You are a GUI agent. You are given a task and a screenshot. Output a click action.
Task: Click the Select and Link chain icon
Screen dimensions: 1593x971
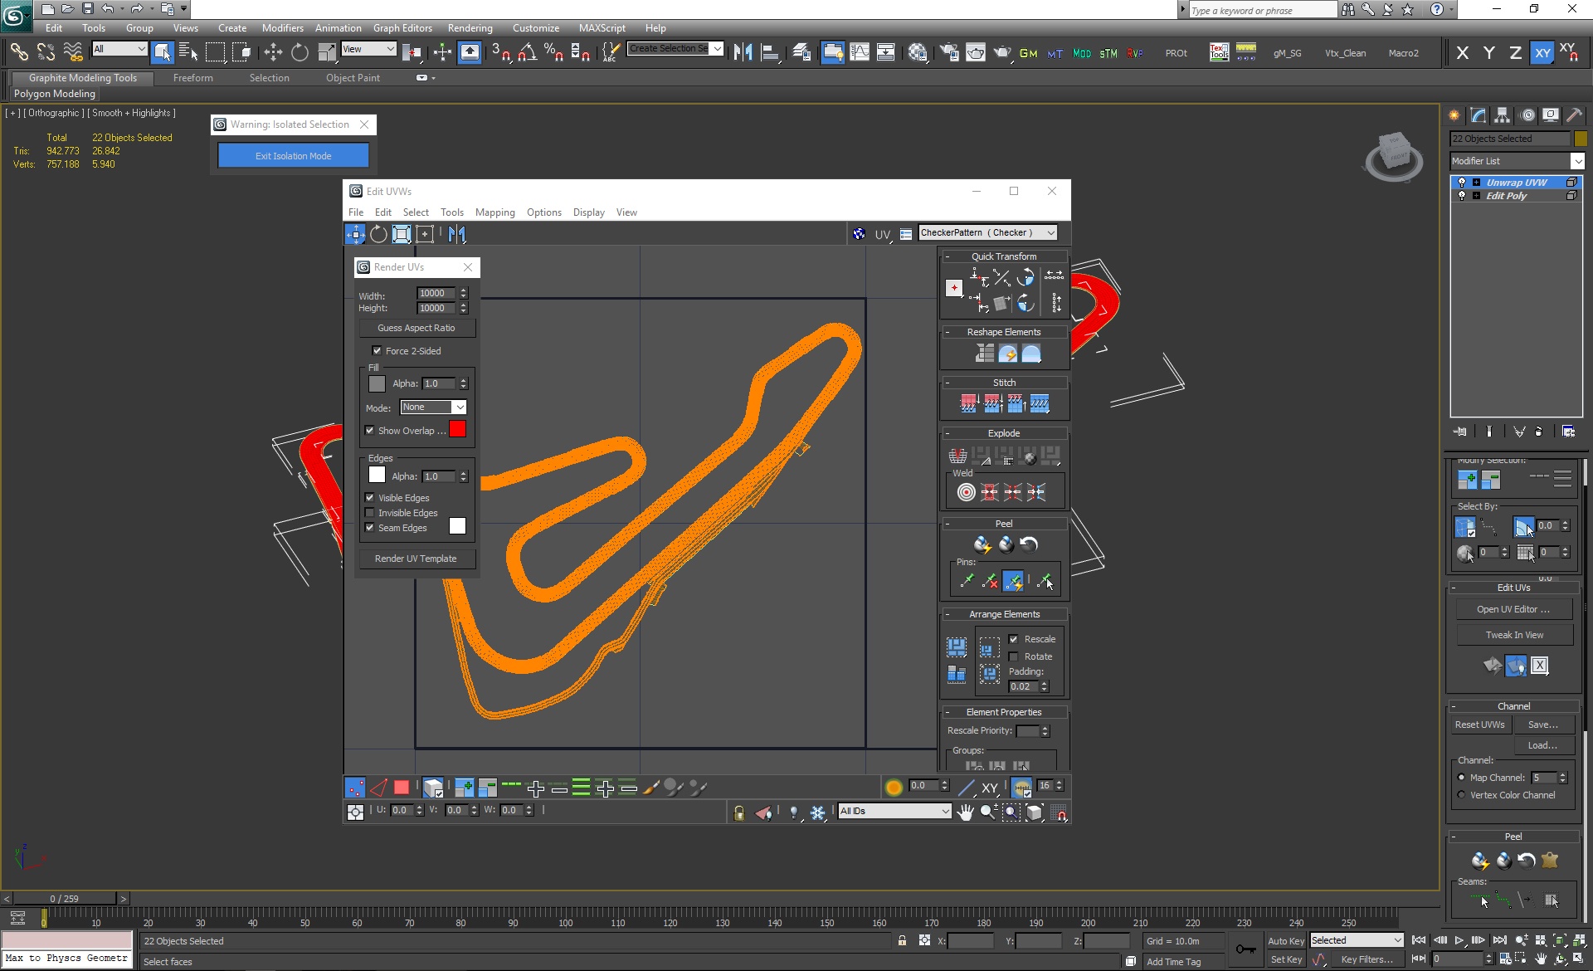(18, 52)
